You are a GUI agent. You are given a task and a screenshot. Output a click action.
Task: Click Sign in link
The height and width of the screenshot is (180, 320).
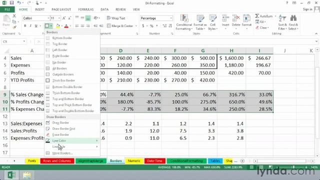[x=307, y=9]
